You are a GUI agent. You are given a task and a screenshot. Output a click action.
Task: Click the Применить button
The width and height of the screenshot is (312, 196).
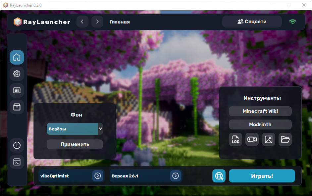(75, 144)
